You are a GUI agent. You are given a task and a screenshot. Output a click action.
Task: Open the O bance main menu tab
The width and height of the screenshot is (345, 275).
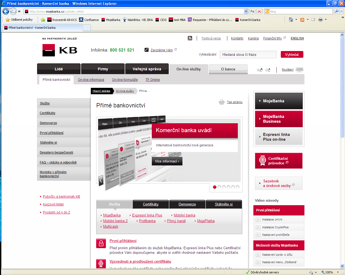pos(228,69)
